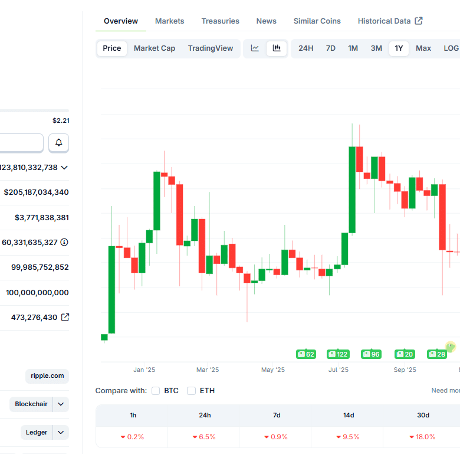Expand the Blockchair explorers dropdown arrow
Image resolution: width=460 pixels, height=454 pixels.
tap(61, 404)
